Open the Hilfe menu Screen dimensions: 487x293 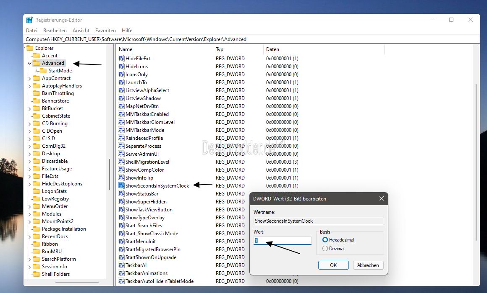127,31
